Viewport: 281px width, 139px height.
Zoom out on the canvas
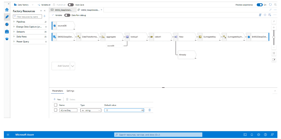point(274,47)
